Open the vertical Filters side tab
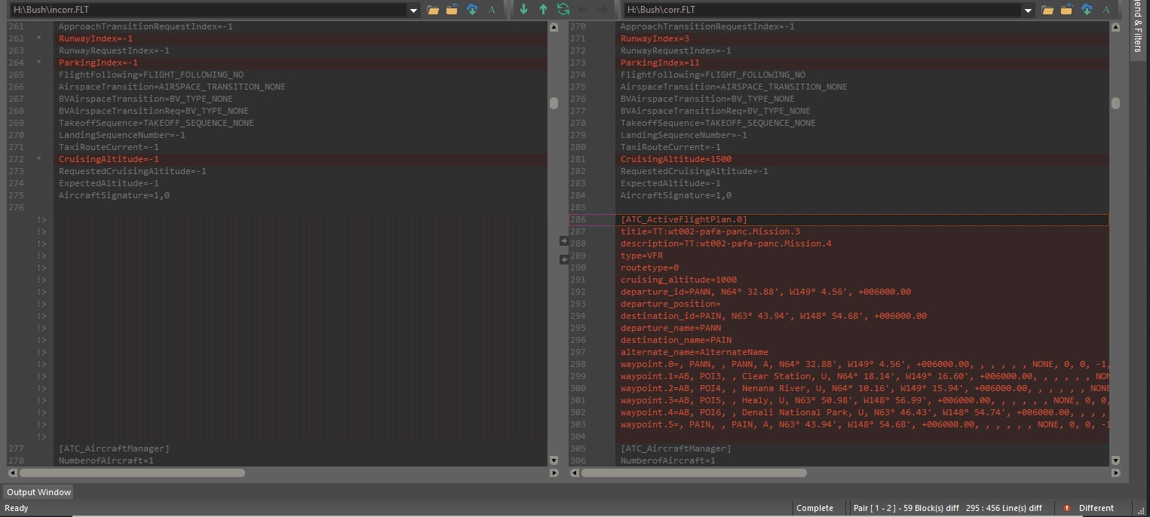Viewport: 1150px width, 517px height. 1138,29
